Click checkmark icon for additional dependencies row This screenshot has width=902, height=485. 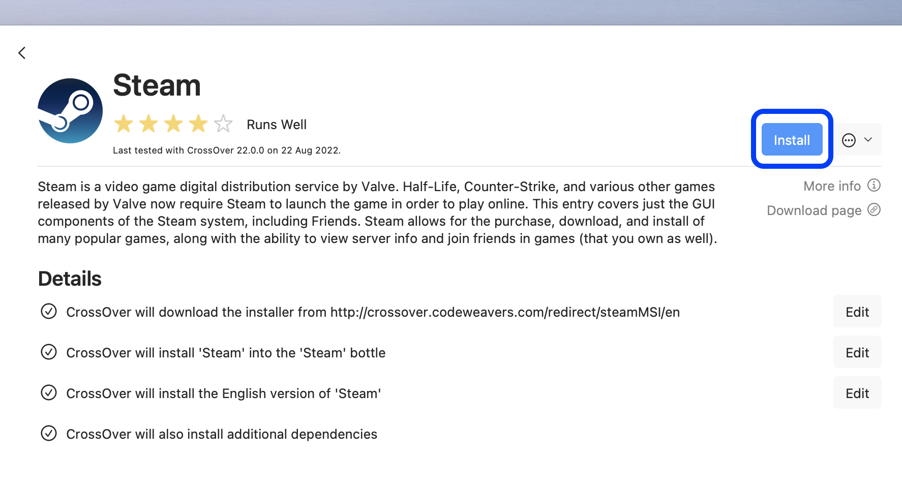pyautogui.click(x=49, y=433)
